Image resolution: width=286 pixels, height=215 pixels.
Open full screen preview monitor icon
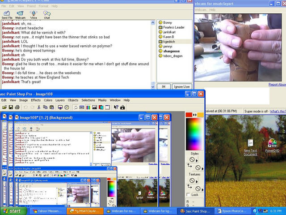tap(60, 107)
